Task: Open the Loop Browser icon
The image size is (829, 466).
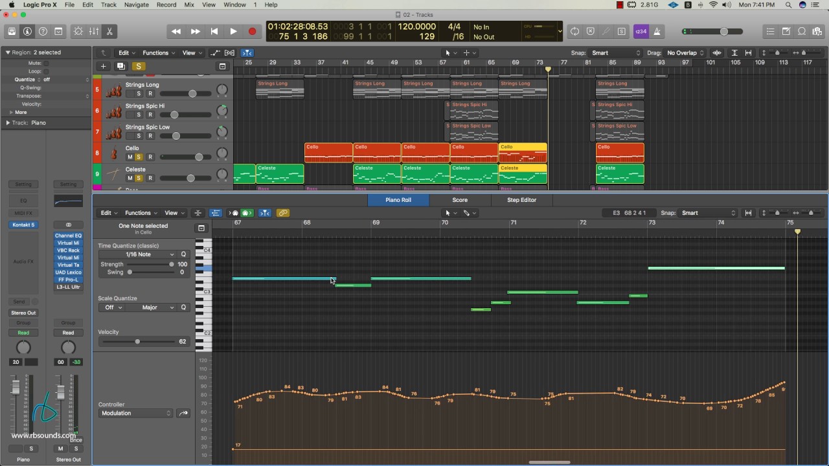Action: (802, 31)
